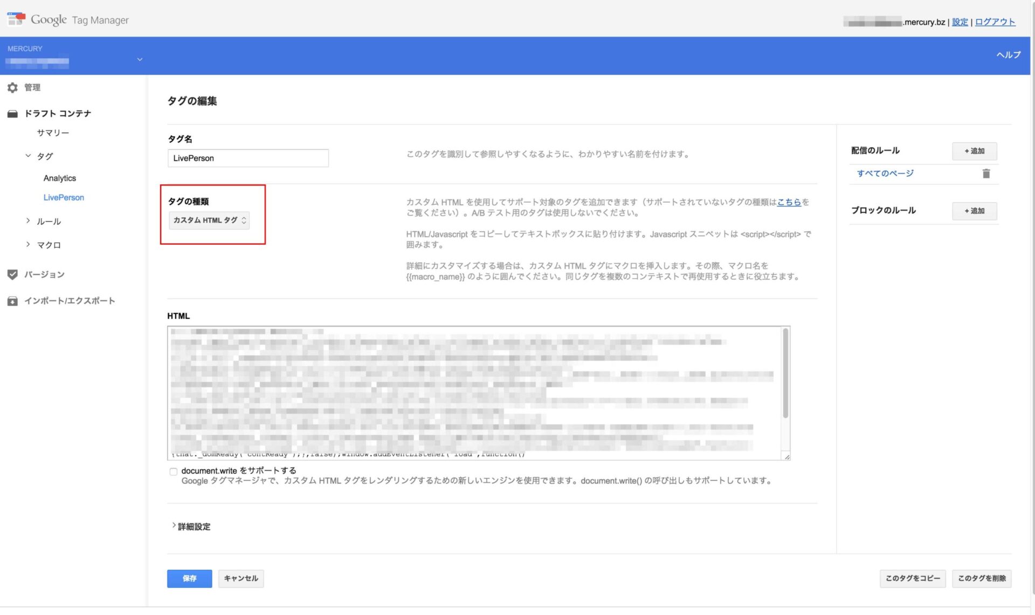The width and height of the screenshot is (1035, 615).
Task: Click the インポート/エクスポート box icon
Action: click(x=12, y=301)
